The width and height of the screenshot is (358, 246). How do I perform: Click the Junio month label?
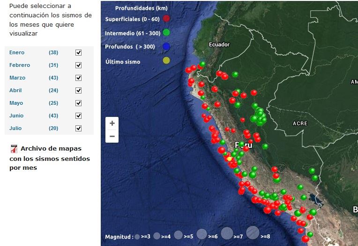pyautogui.click(x=16, y=116)
